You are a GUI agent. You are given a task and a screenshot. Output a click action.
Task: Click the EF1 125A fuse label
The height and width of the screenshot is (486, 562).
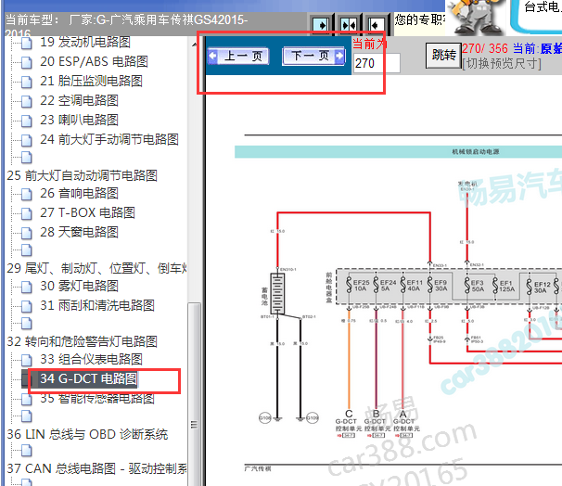(x=507, y=286)
